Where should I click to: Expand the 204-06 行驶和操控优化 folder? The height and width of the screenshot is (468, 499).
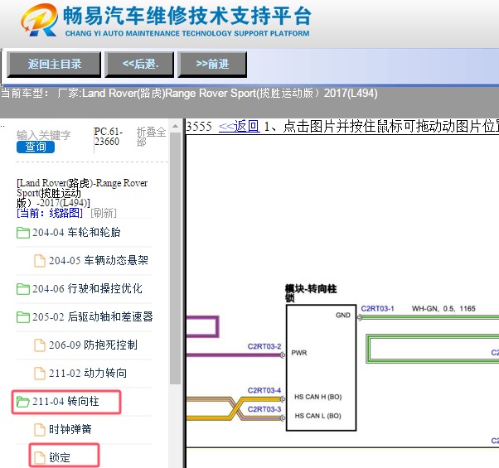coord(87,289)
